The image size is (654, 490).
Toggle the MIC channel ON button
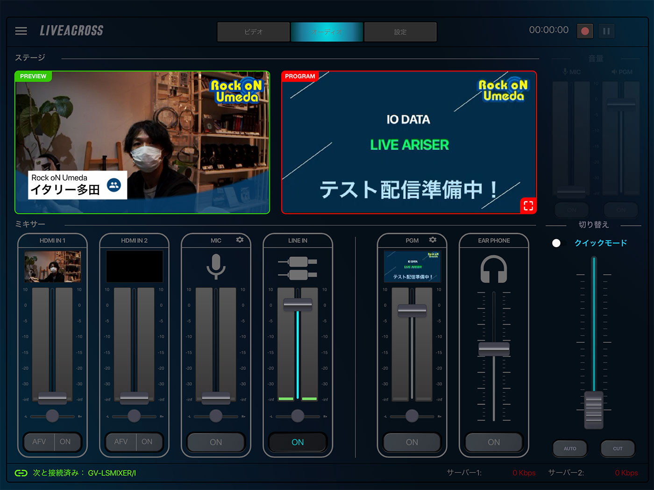216,442
